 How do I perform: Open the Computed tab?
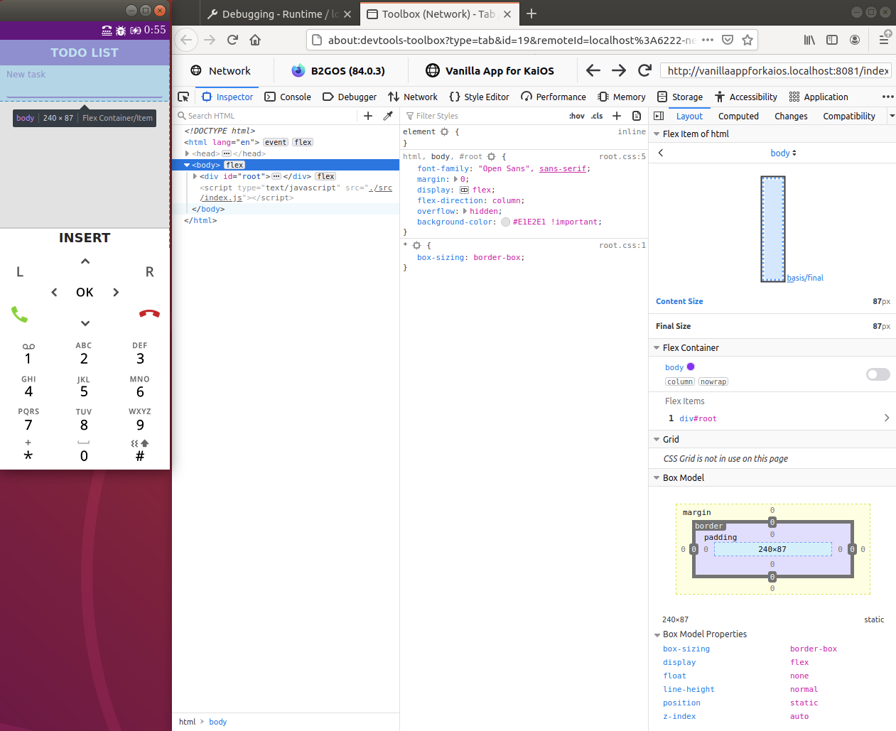point(738,116)
